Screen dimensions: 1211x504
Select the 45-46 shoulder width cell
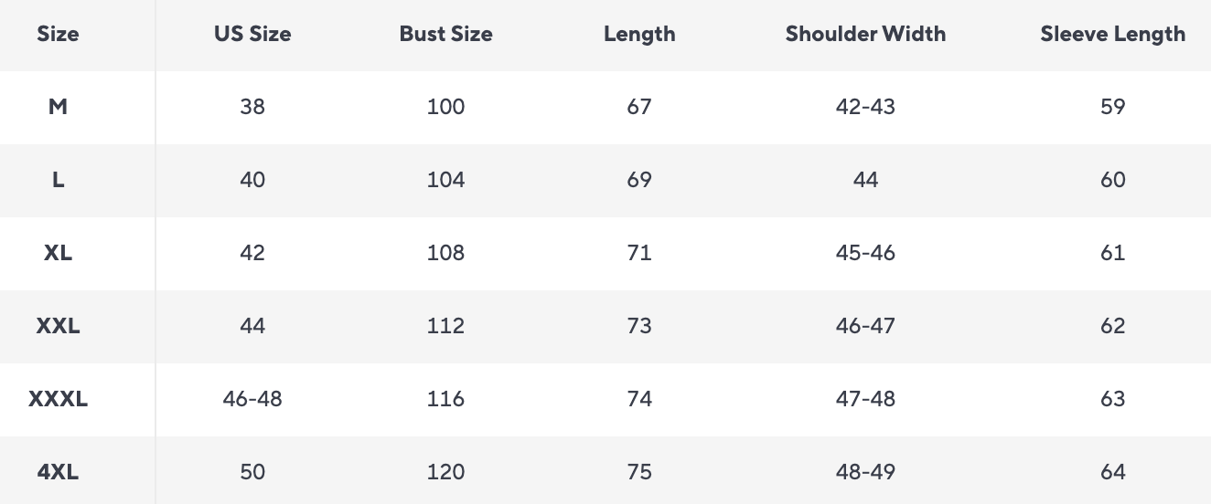[865, 253]
